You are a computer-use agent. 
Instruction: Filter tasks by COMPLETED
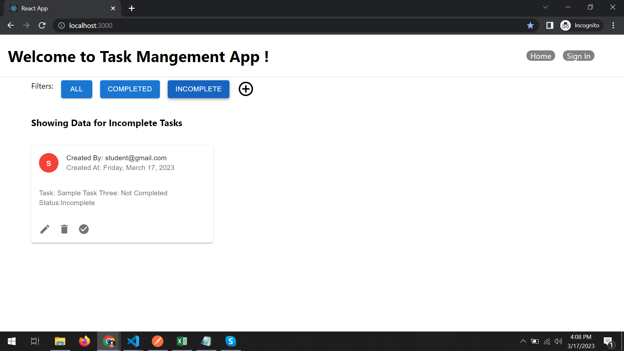pyautogui.click(x=130, y=89)
